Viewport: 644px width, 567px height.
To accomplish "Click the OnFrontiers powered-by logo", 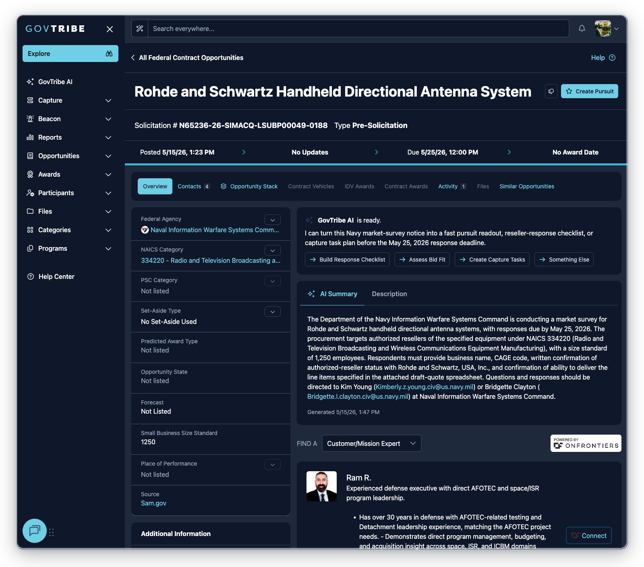I will 586,443.
